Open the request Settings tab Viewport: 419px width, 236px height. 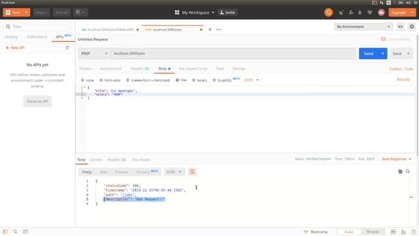point(238,69)
